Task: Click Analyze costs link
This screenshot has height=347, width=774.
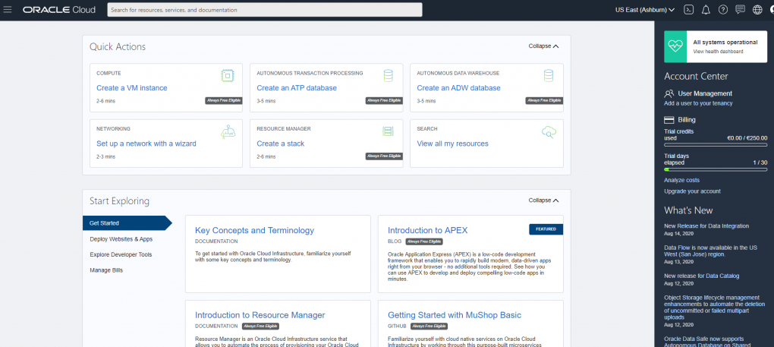Action: 681,180
